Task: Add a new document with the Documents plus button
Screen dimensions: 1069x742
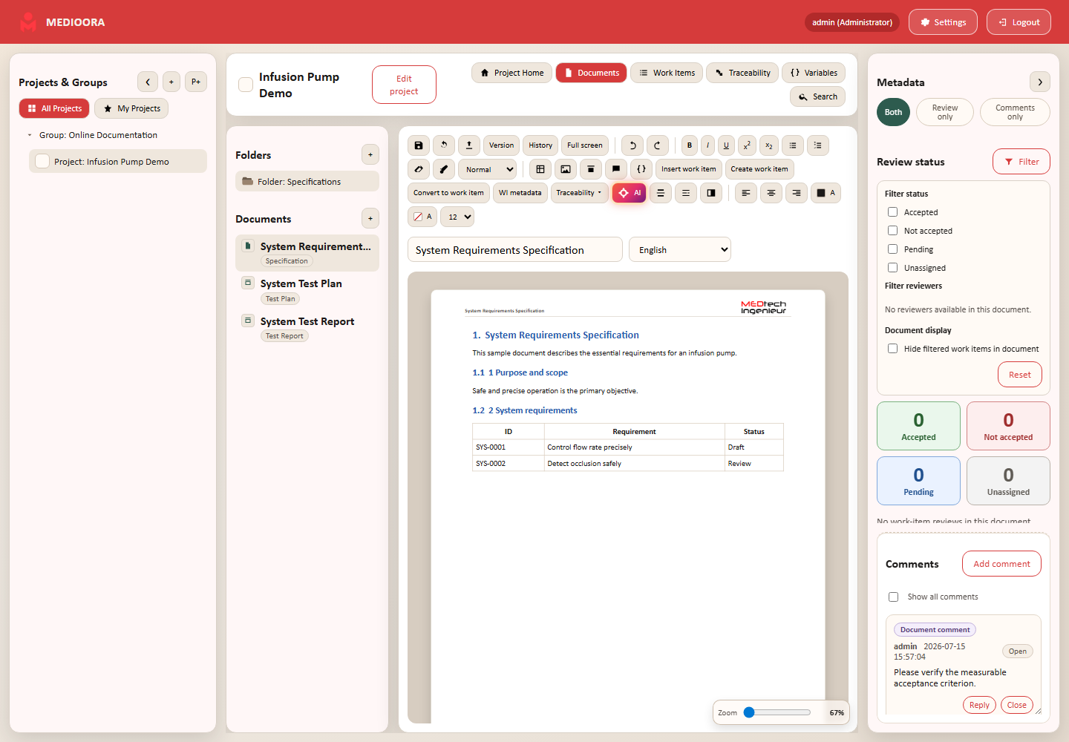Action: tap(370, 218)
